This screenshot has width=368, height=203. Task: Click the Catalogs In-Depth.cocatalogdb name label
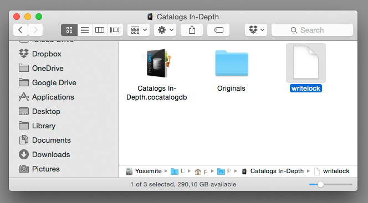pos(157,93)
